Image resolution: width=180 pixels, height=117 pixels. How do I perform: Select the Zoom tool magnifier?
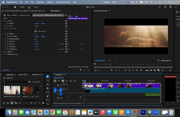48,104
